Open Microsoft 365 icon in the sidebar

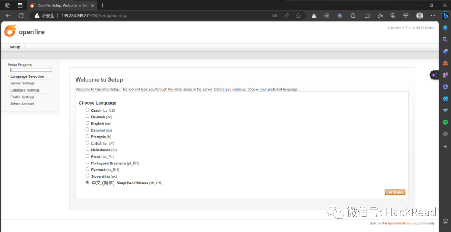445,87
